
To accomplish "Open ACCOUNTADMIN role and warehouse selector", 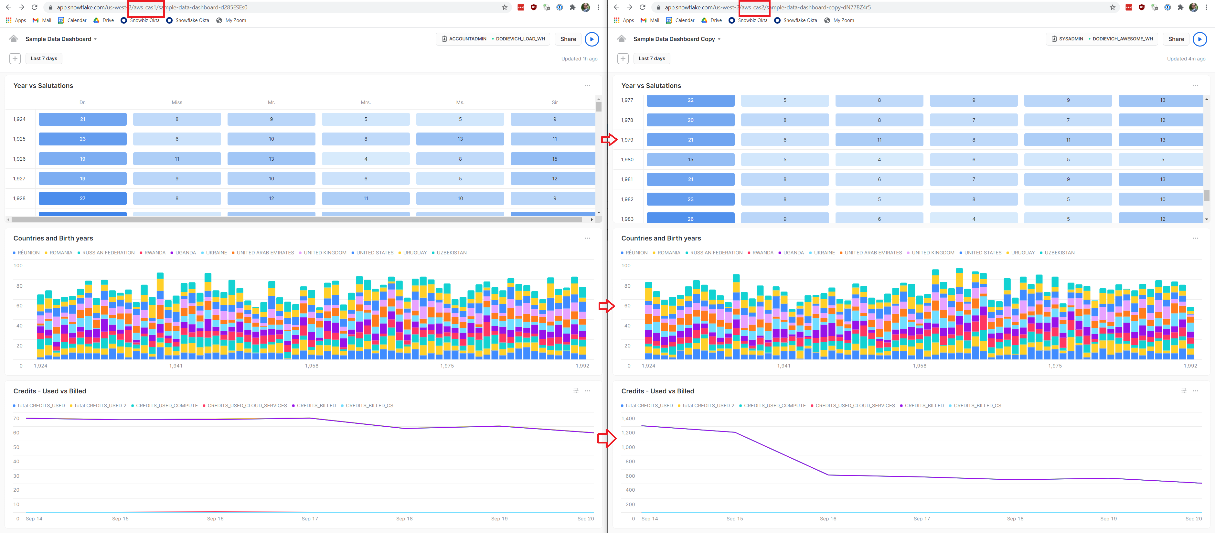I will (x=493, y=39).
